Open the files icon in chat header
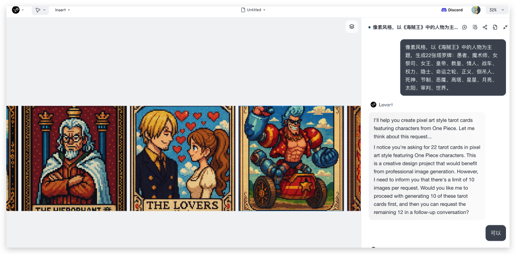The width and height of the screenshot is (516, 254). pos(495,27)
